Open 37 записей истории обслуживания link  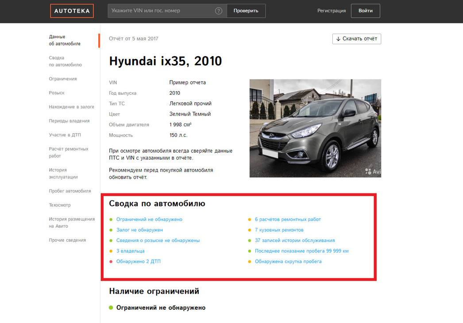pos(294,240)
